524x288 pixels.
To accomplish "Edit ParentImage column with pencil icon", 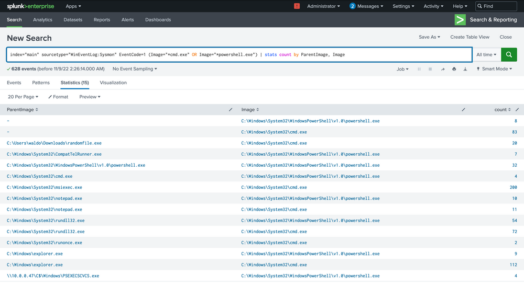I will tap(231, 110).
